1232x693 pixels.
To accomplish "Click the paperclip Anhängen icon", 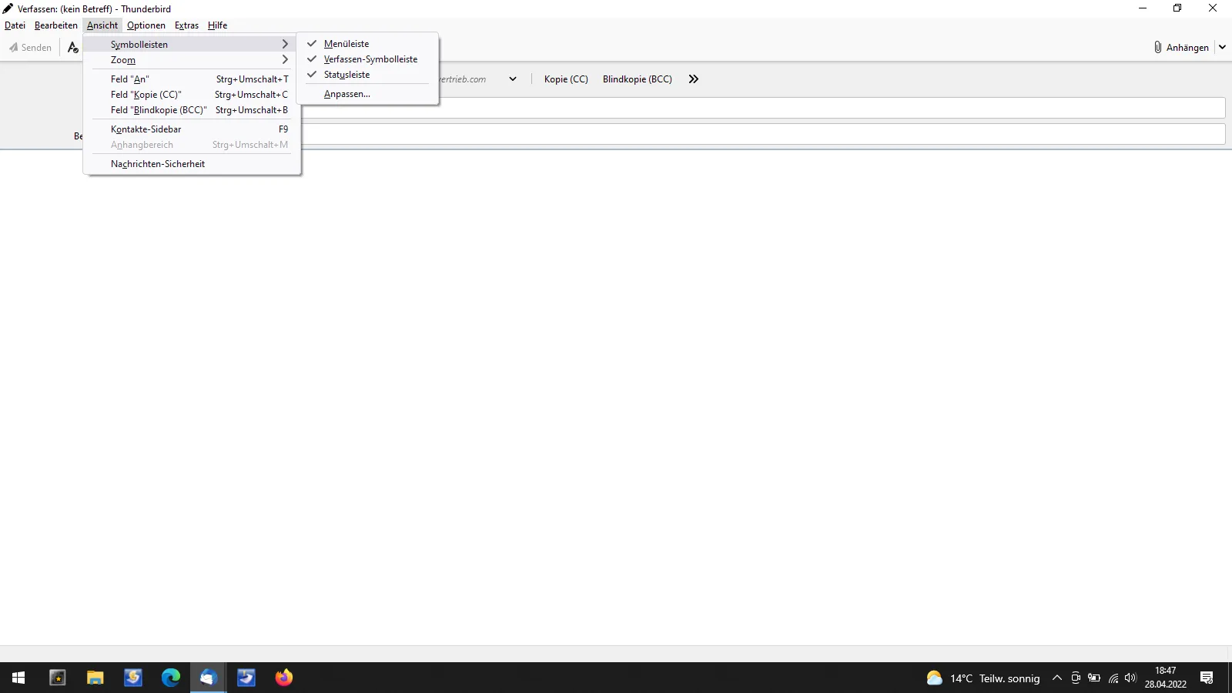I will click(1157, 48).
